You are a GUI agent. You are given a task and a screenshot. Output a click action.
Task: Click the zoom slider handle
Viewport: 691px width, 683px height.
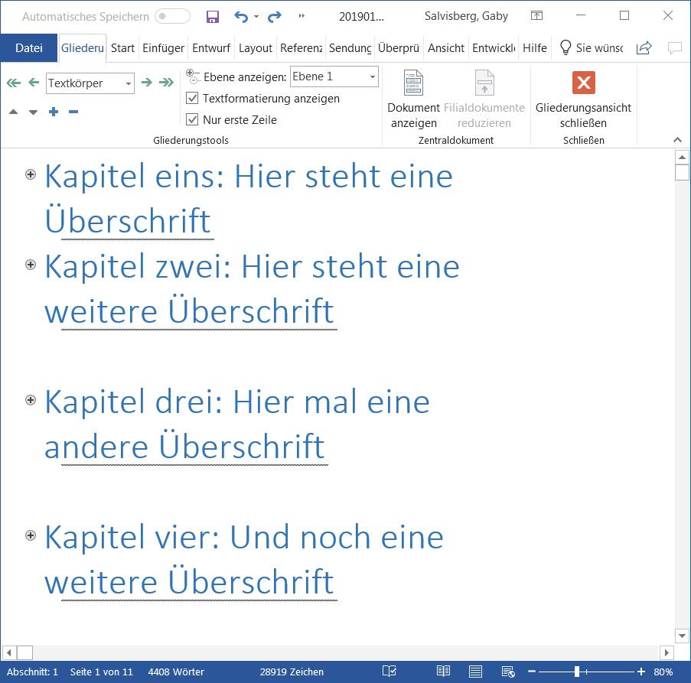(x=577, y=672)
